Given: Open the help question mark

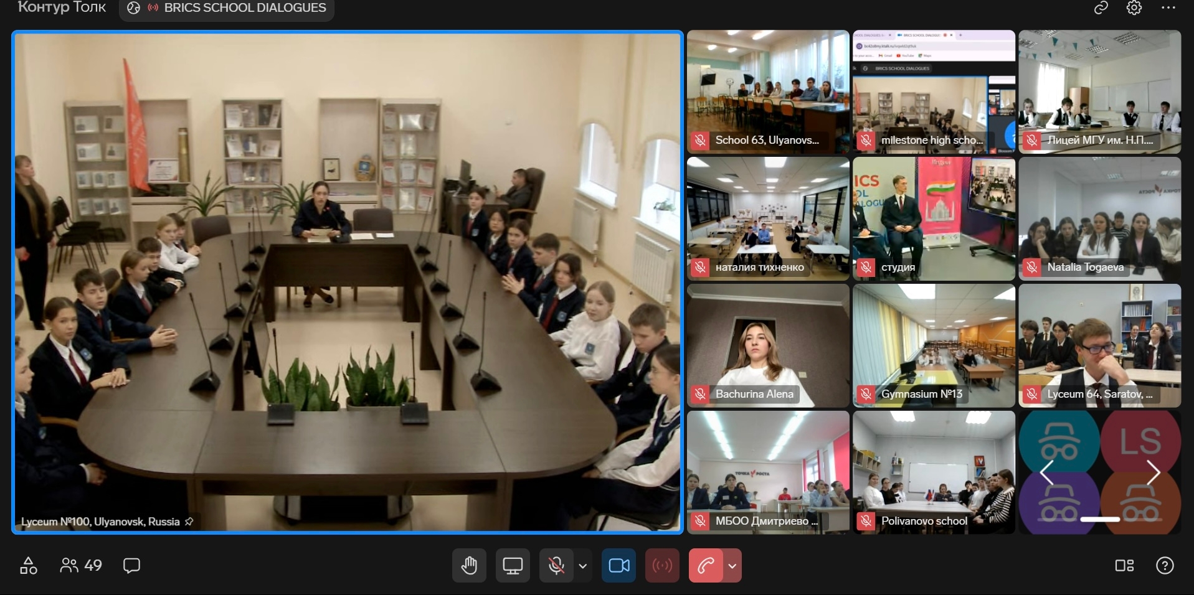Looking at the screenshot, I should tap(1165, 566).
